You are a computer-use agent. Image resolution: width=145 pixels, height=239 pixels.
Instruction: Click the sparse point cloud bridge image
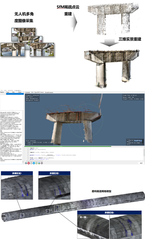click(x=113, y=18)
